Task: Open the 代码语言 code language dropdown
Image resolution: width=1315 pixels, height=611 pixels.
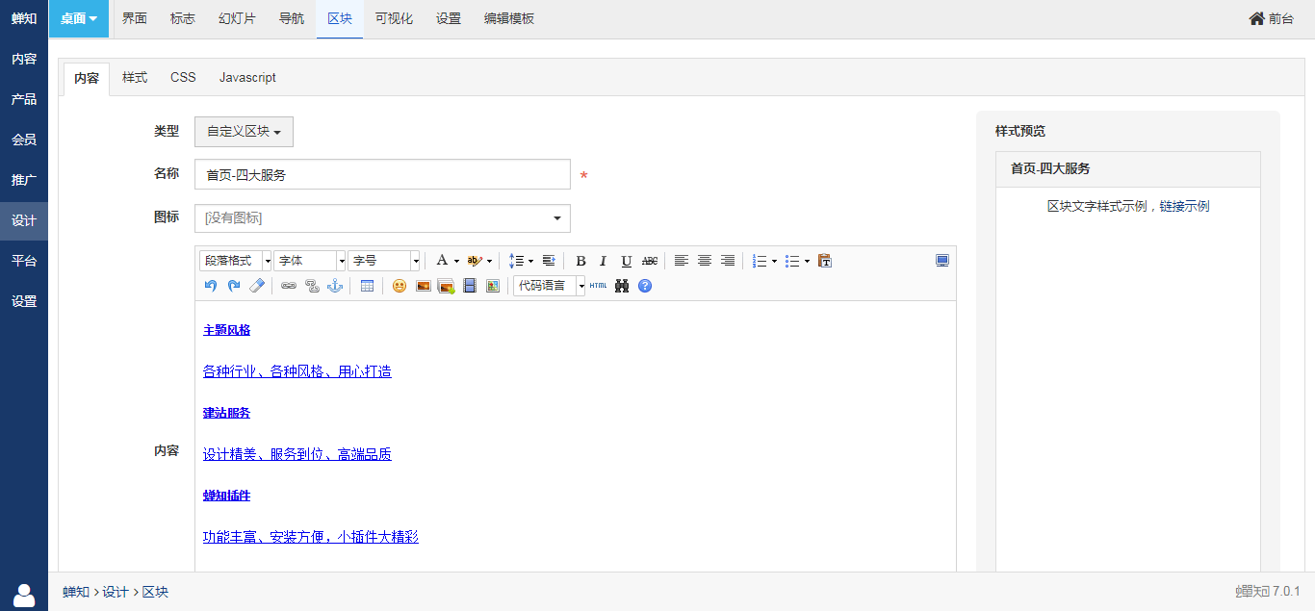Action: (x=549, y=286)
